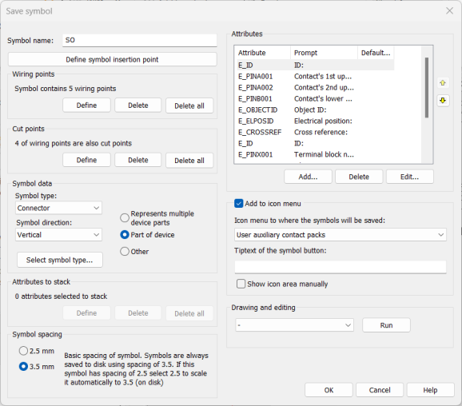Choose Represents multiple device parts
This screenshot has width=462, height=406.
125,217
